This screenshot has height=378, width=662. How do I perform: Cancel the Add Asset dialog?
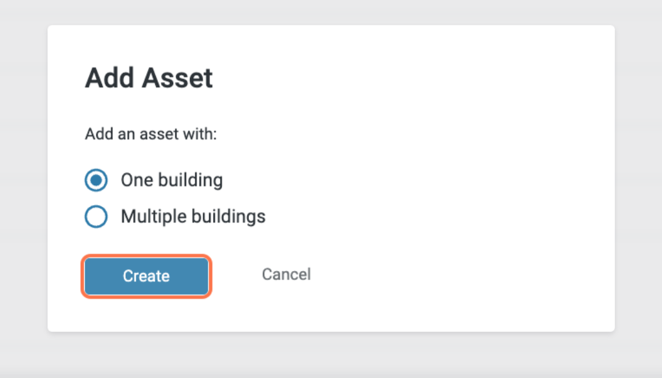click(286, 275)
